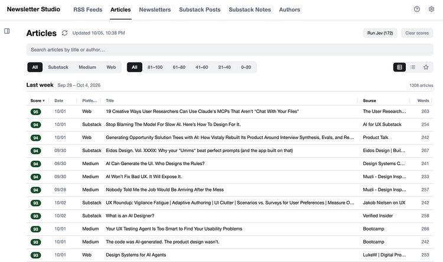The width and height of the screenshot is (443, 262).
Task: Refresh articles with the reload icon
Action: tap(65, 33)
